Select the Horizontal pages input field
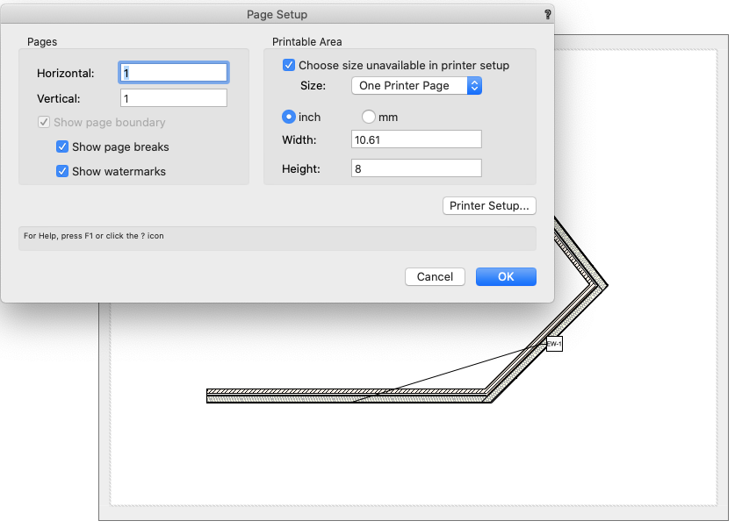 pyautogui.click(x=173, y=72)
